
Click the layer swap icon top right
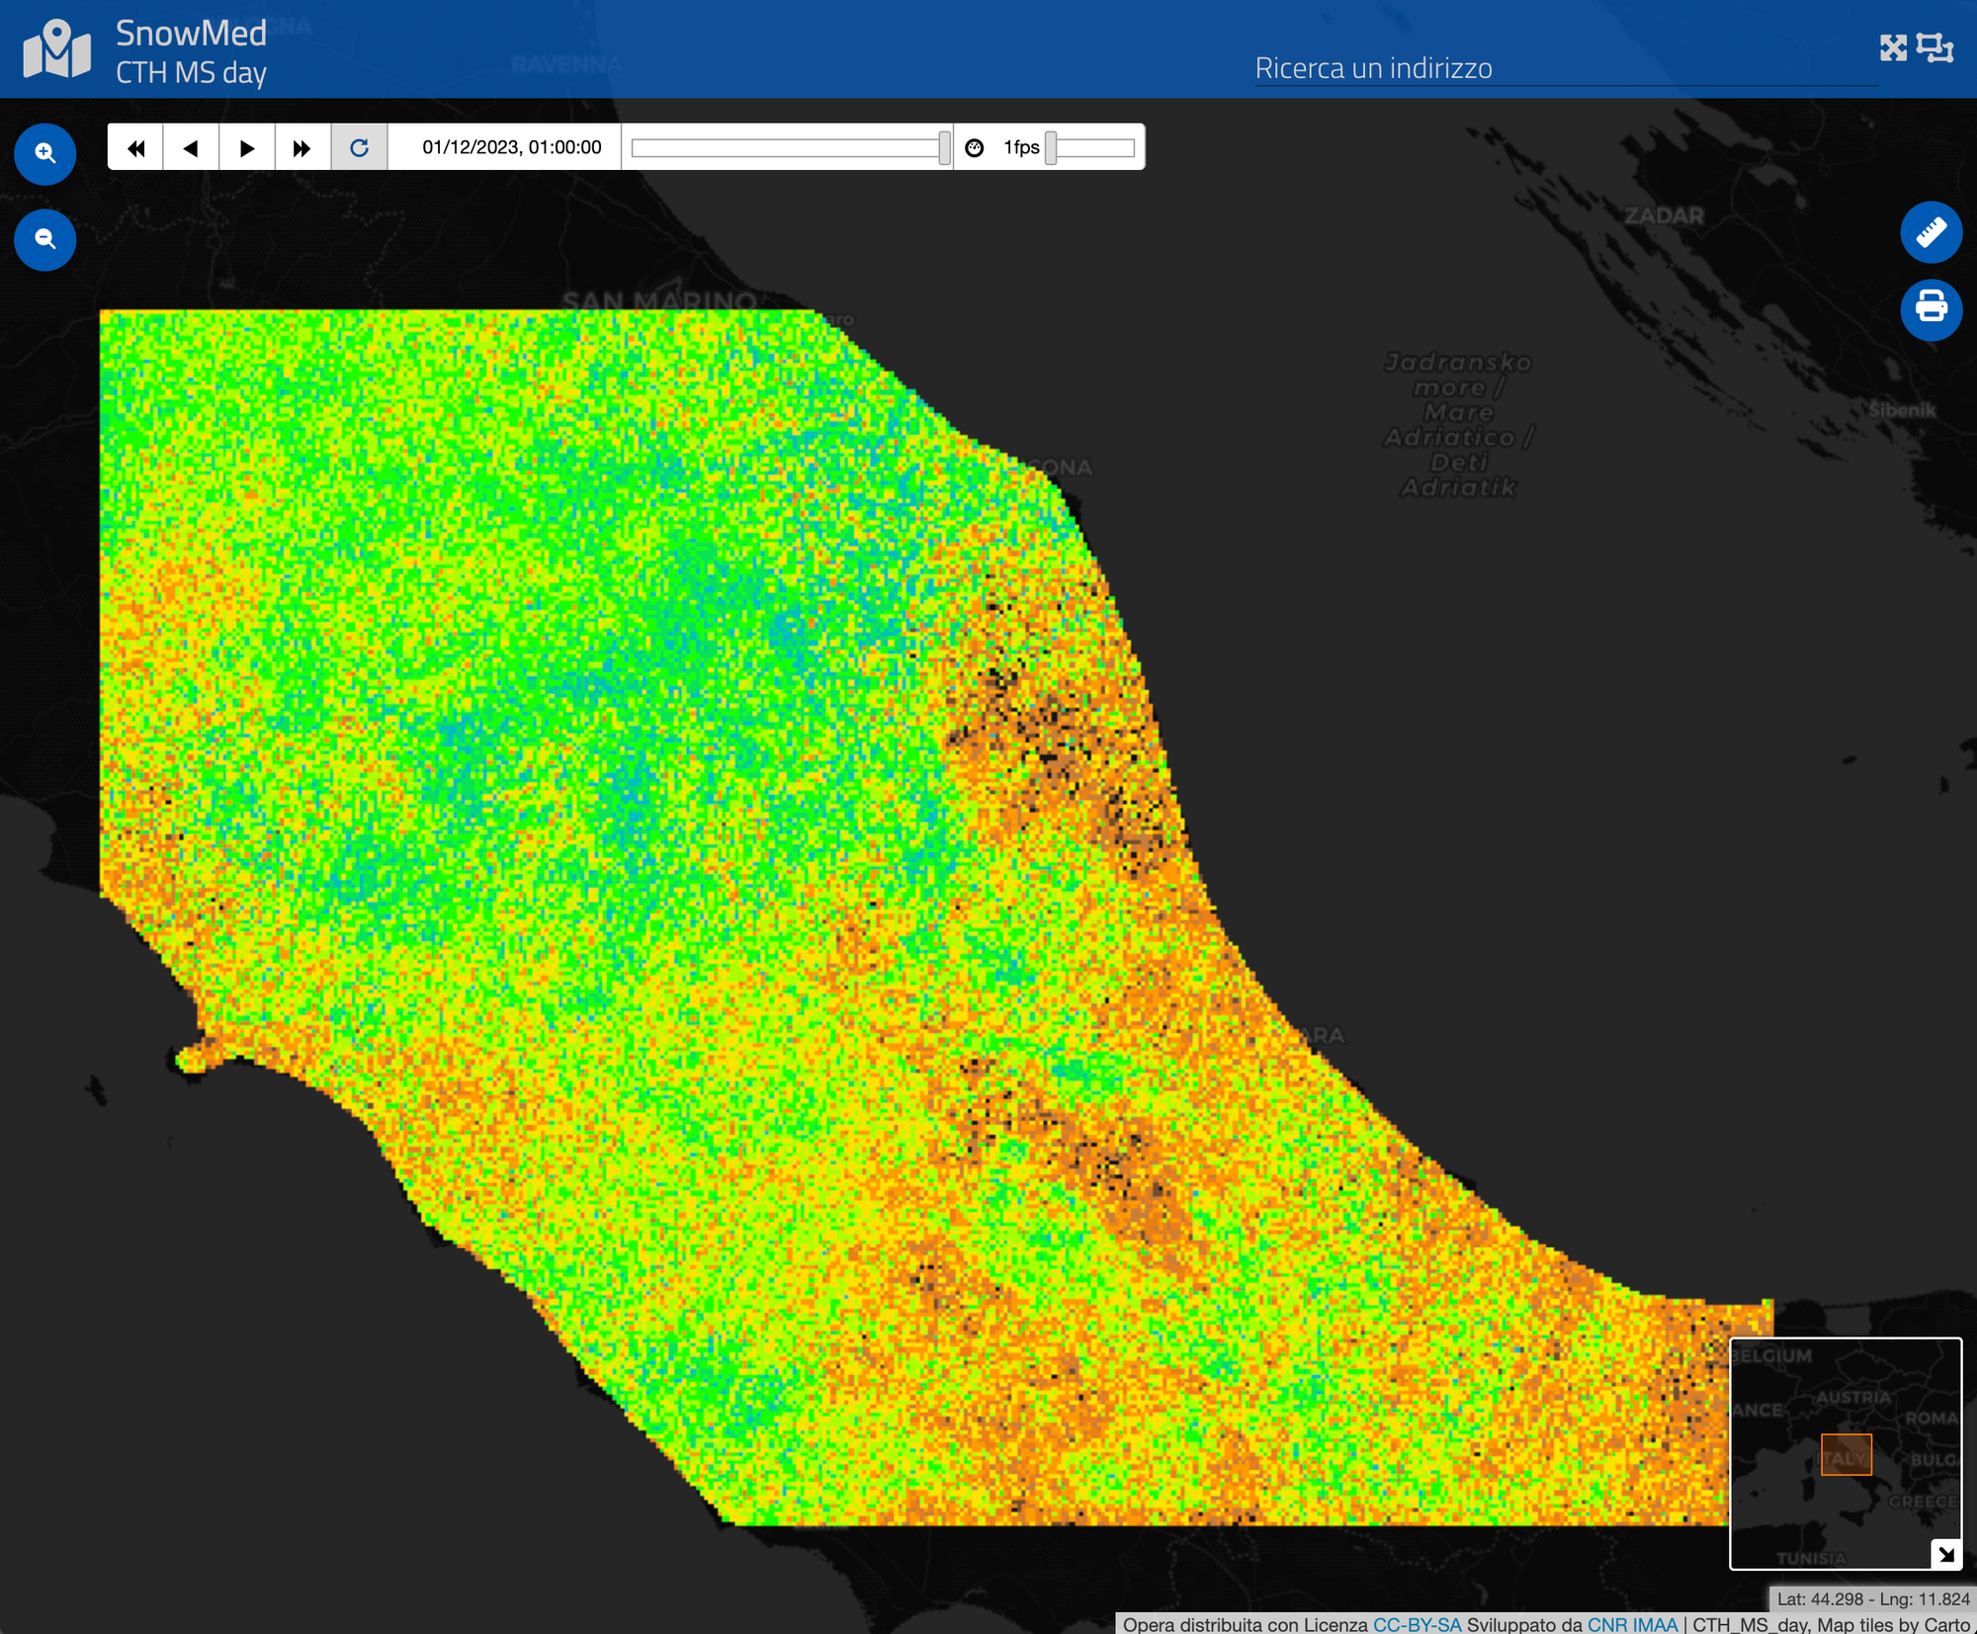[x=1934, y=47]
